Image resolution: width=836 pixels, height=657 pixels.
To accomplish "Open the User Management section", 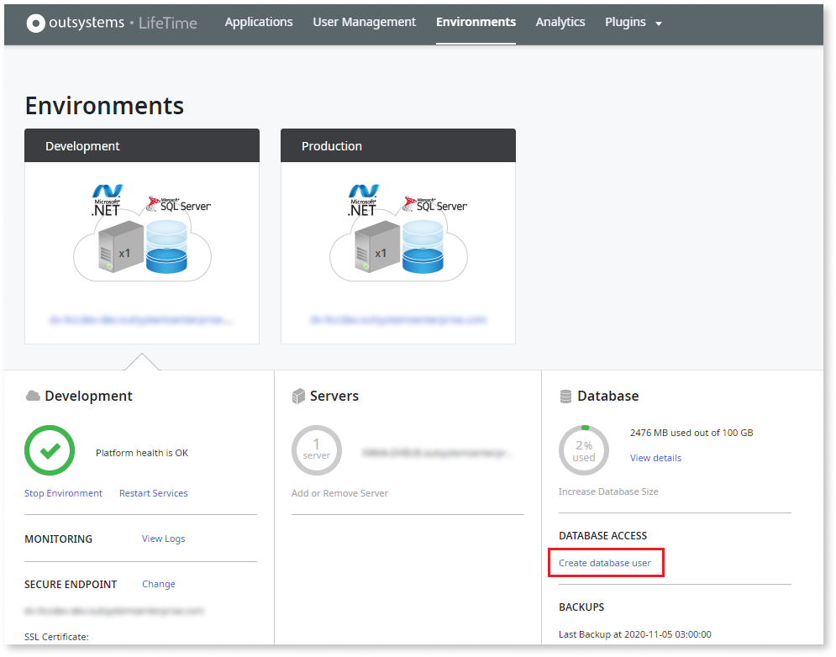I will (364, 22).
